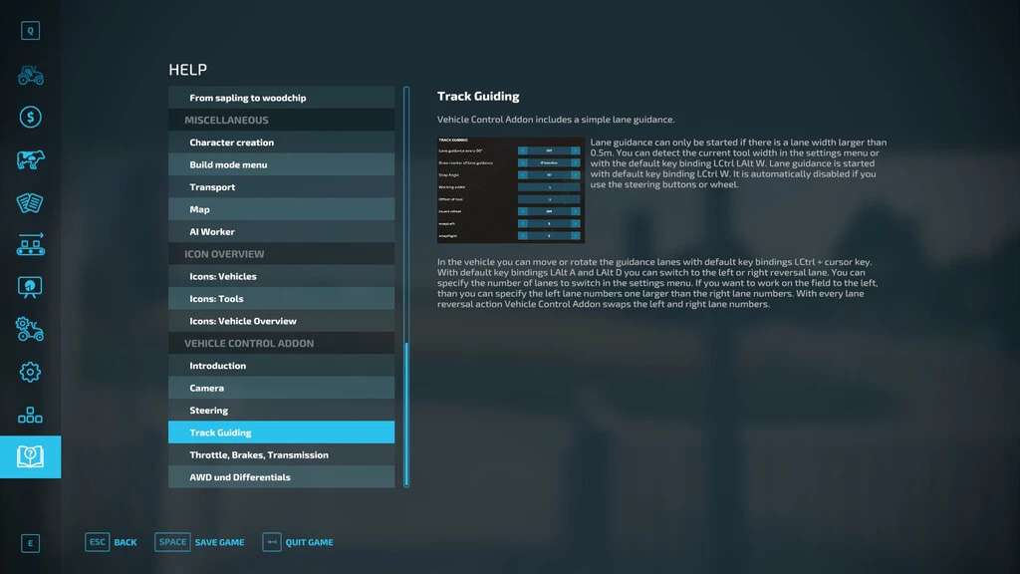Select the help book icon
Viewport: 1020px width, 574px height.
pyautogui.click(x=30, y=456)
